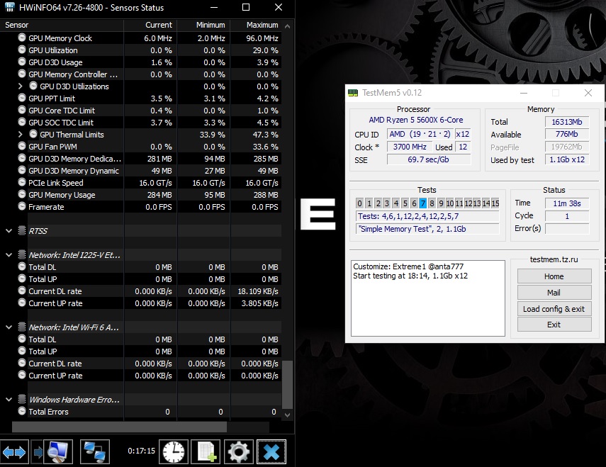The width and height of the screenshot is (606, 467).
Task: Reset the timer using the clock icon
Action: click(174, 451)
